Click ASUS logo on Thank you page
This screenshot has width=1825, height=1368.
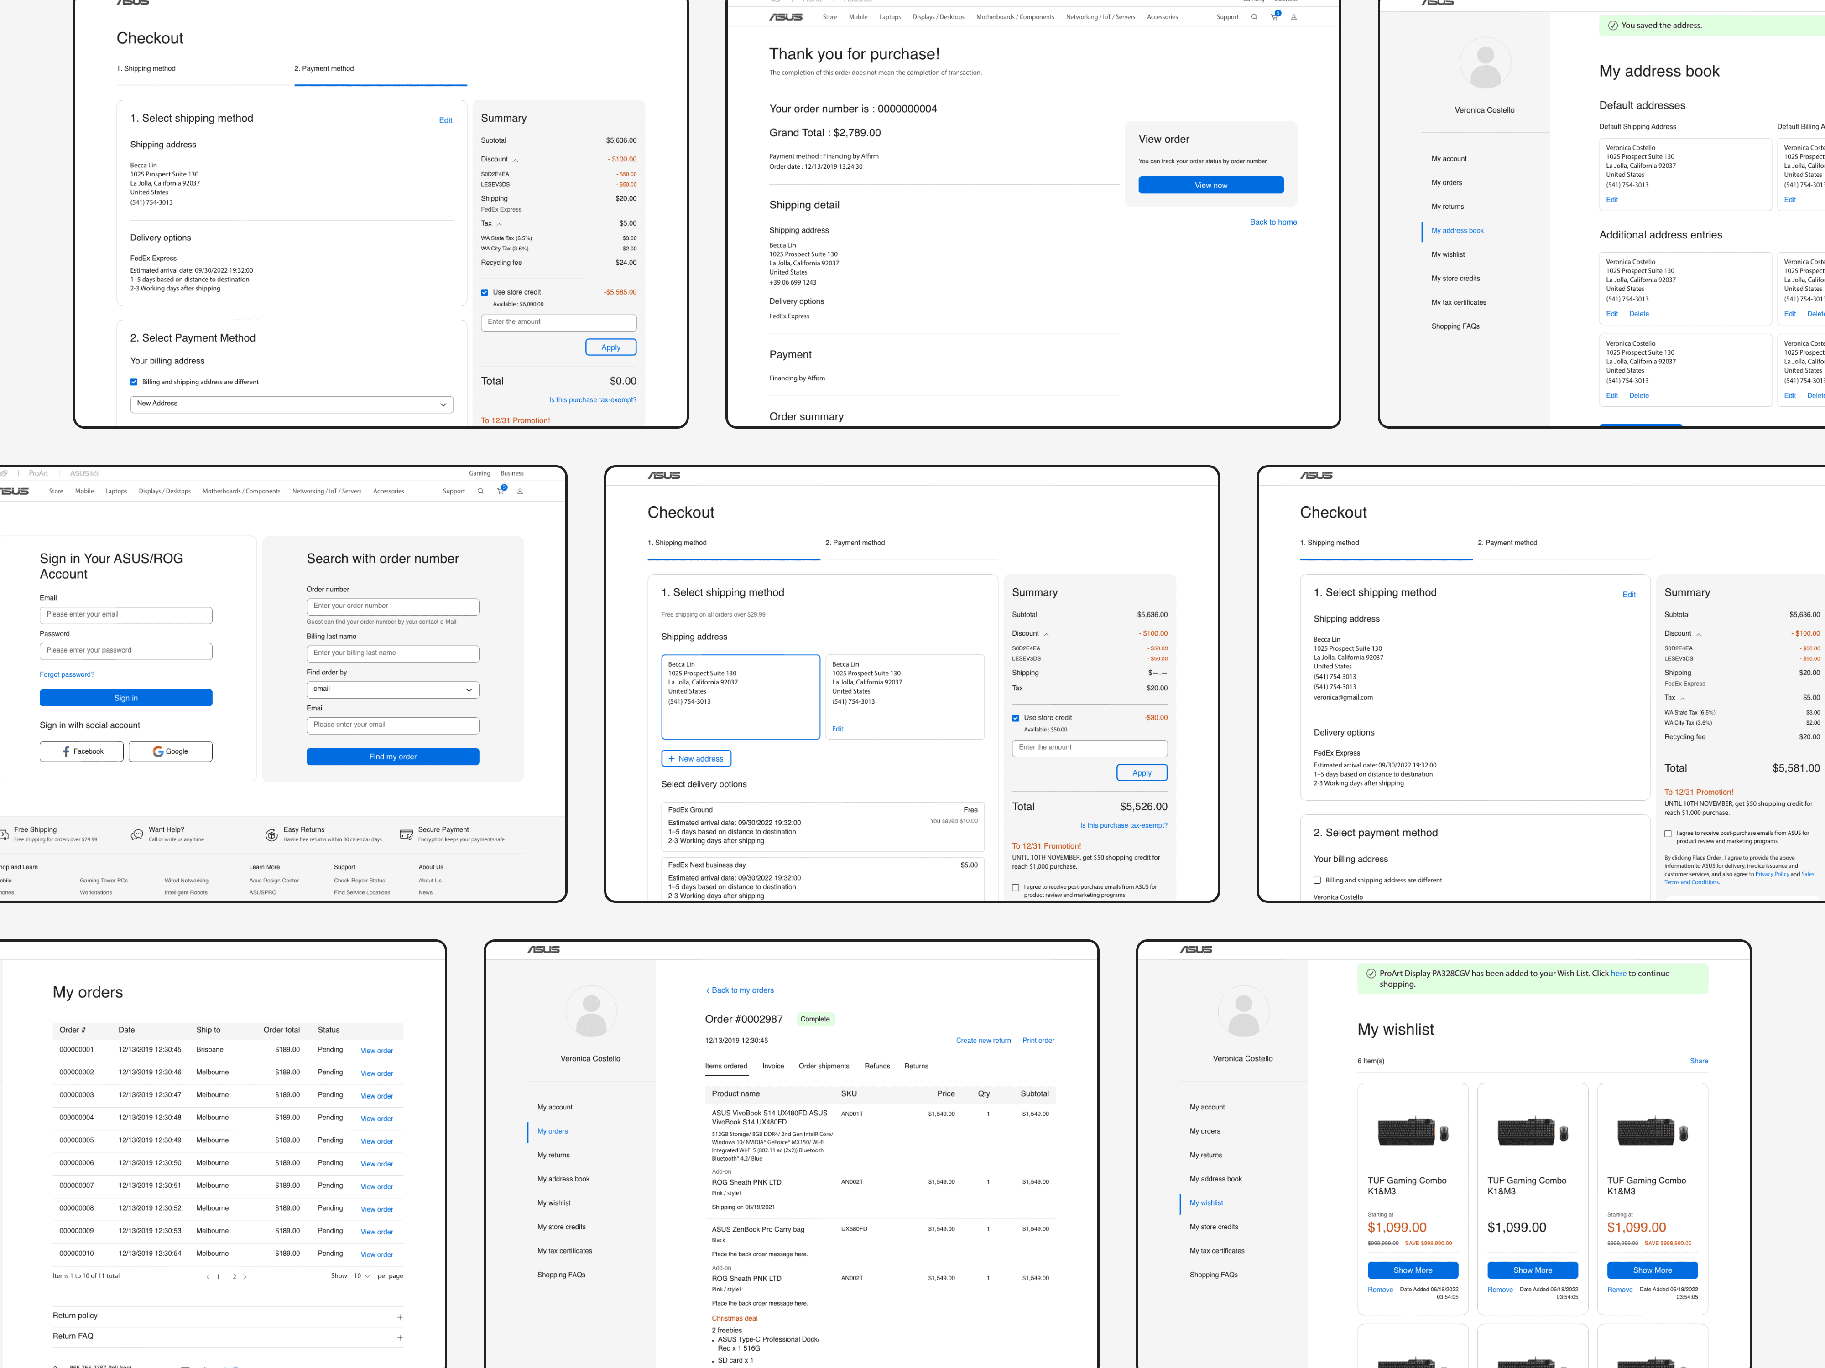click(786, 17)
